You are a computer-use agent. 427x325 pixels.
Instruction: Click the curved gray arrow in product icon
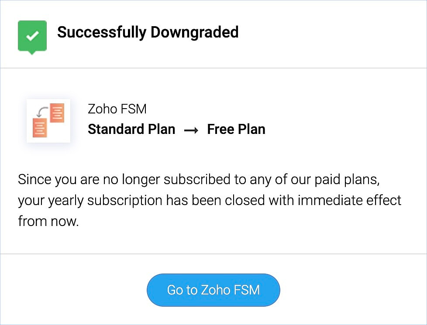click(x=41, y=112)
